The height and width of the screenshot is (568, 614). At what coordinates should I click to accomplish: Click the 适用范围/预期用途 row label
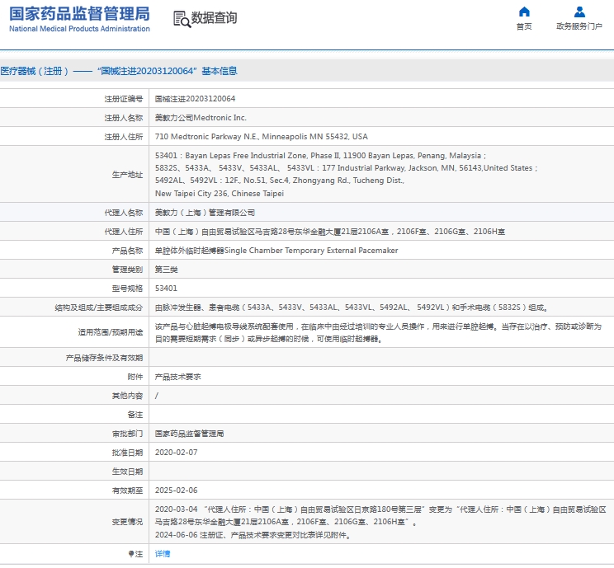pos(111,332)
